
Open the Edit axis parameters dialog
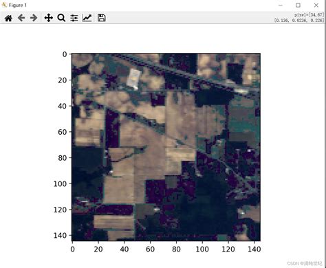87,18
